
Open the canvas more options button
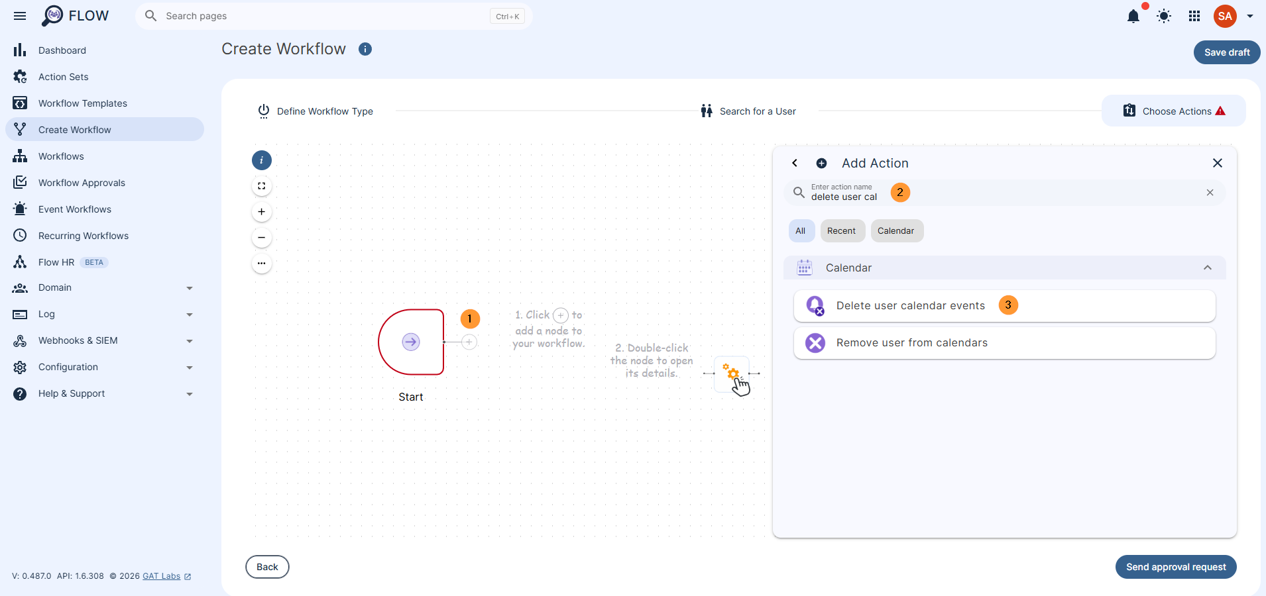pyautogui.click(x=262, y=264)
